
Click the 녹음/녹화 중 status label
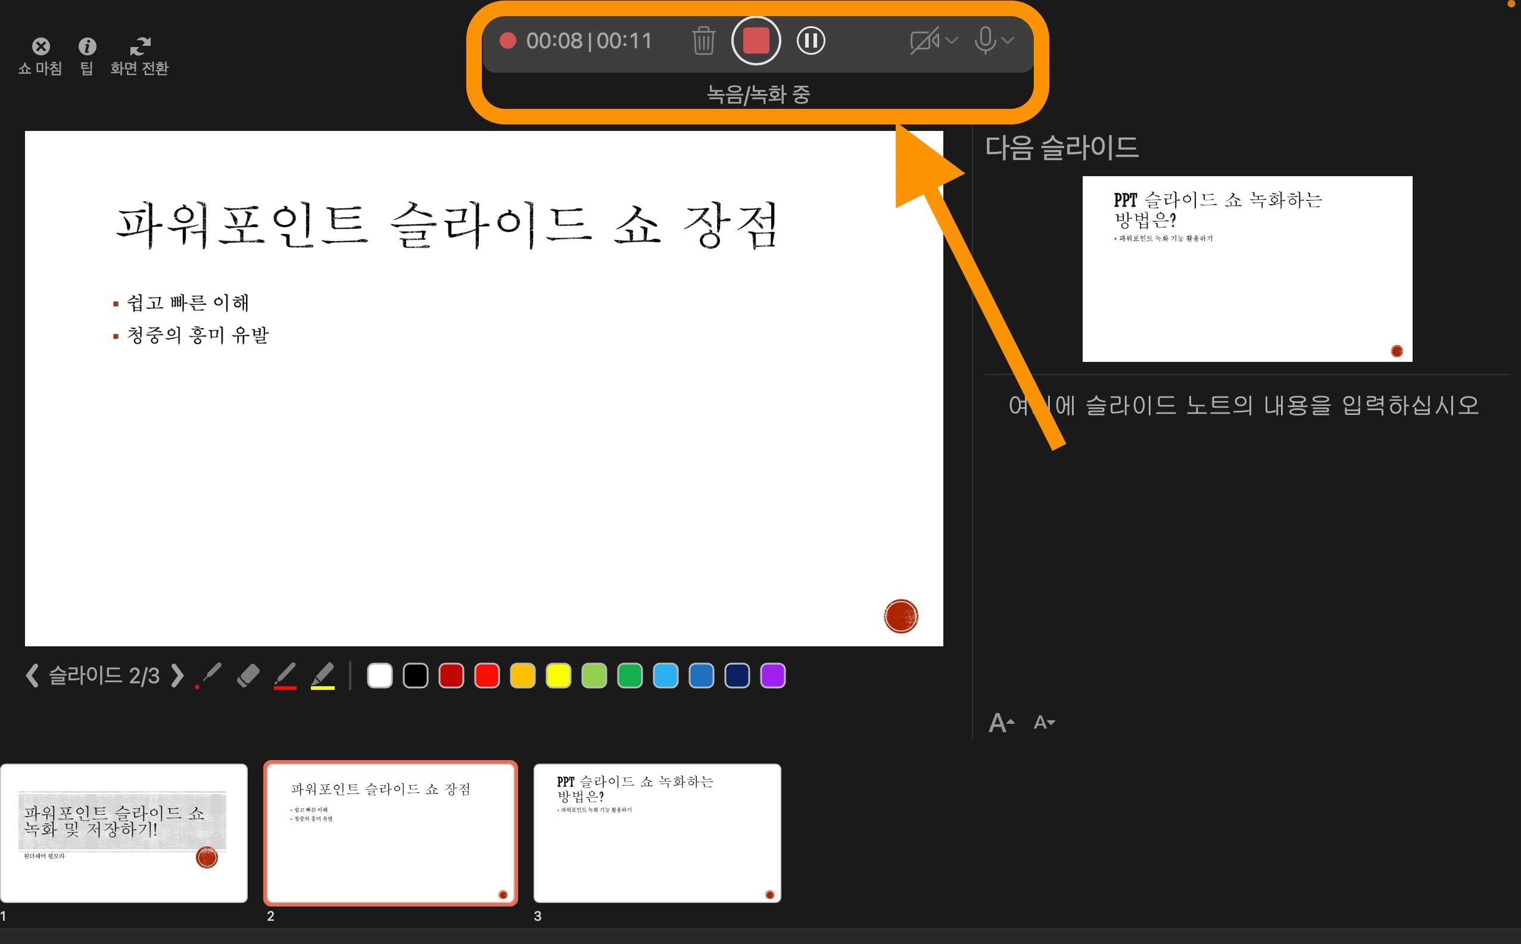coord(758,95)
